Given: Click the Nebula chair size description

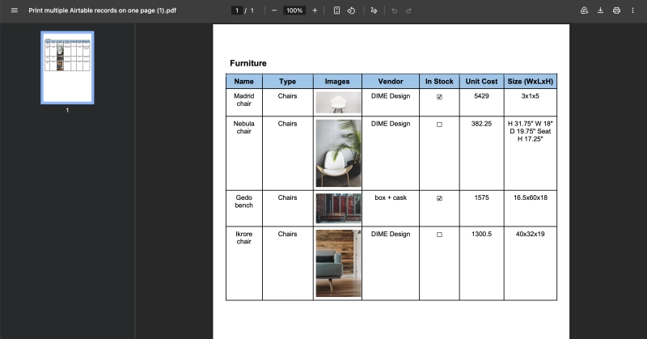Looking at the screenshot, I should pyautogui.click(x=531, y=131).
